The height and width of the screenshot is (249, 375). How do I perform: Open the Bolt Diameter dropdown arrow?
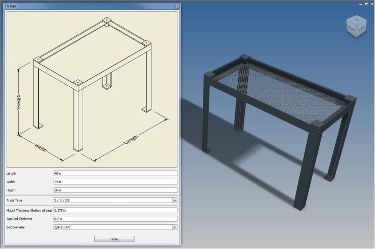(175, 227)
